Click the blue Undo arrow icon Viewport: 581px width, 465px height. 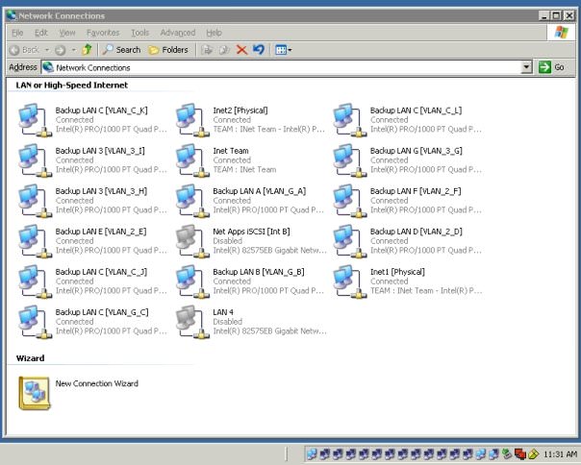pyautogui.click(x=259, y=49)
